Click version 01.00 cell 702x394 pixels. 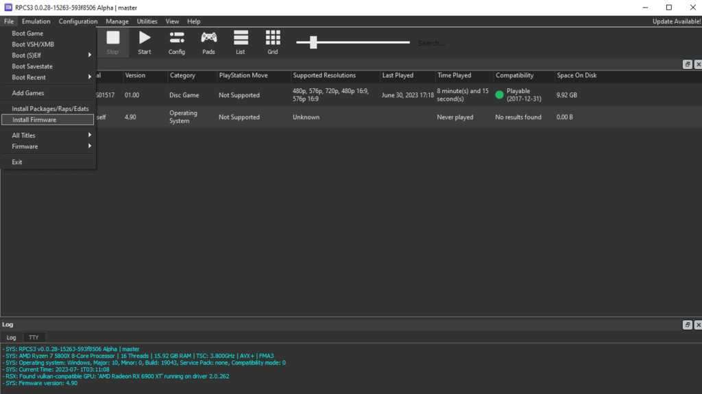[132, 95]
